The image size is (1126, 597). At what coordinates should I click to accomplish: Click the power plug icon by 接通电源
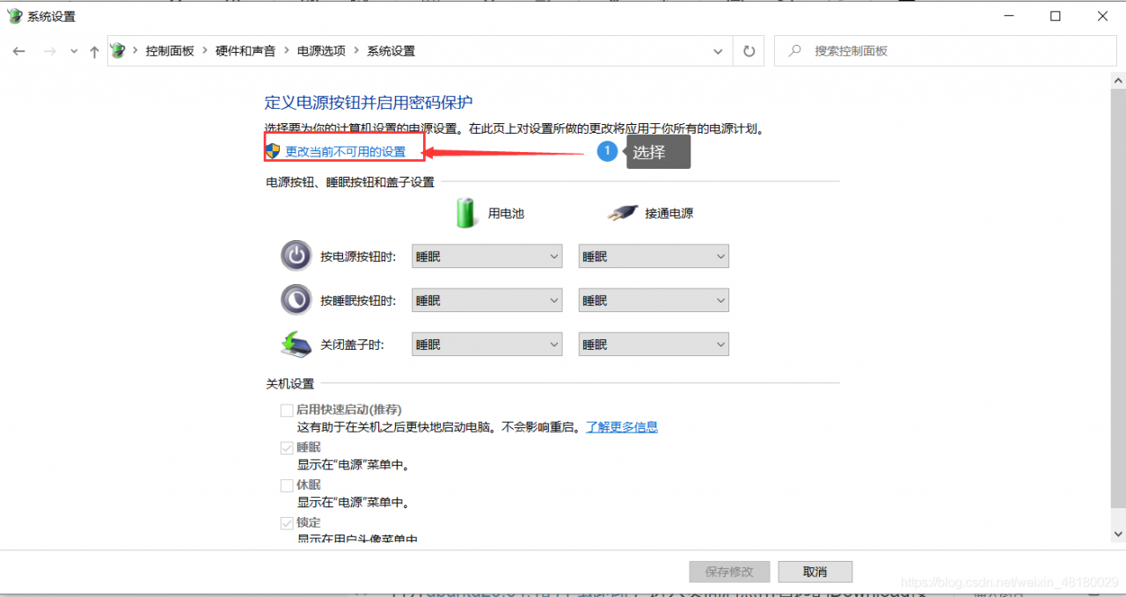[622, 213]
